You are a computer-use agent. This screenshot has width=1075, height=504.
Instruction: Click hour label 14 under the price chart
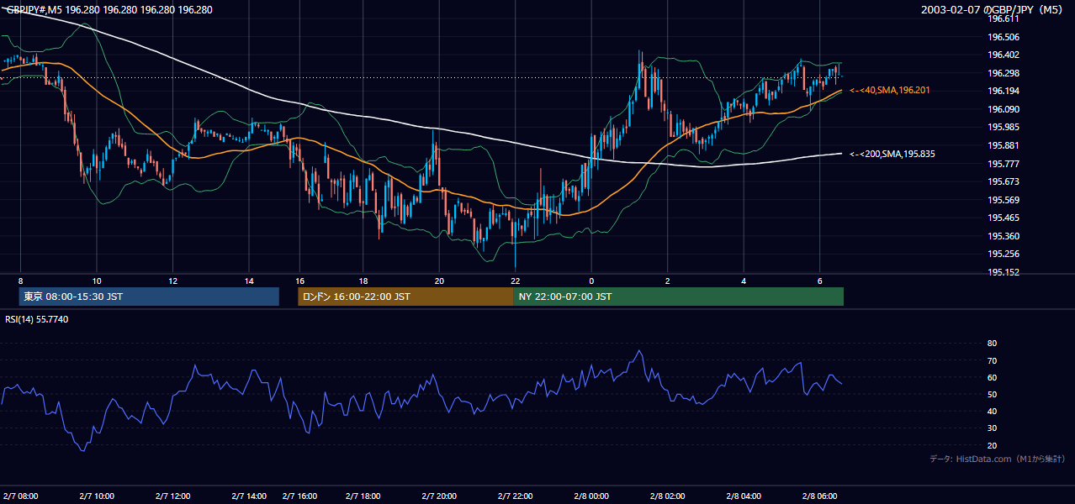point(249,281)
